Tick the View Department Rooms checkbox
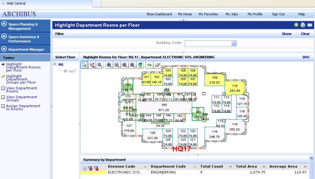 point(3,88)
